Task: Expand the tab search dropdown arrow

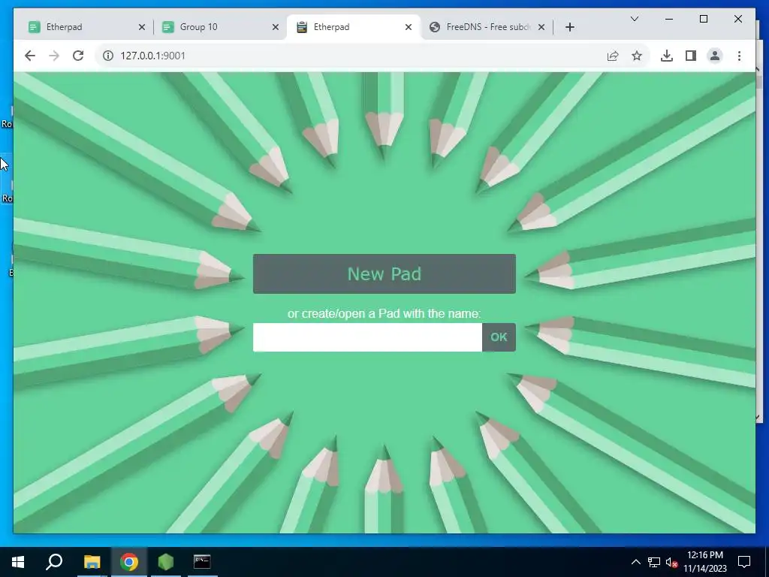Action: pos(634,19)
